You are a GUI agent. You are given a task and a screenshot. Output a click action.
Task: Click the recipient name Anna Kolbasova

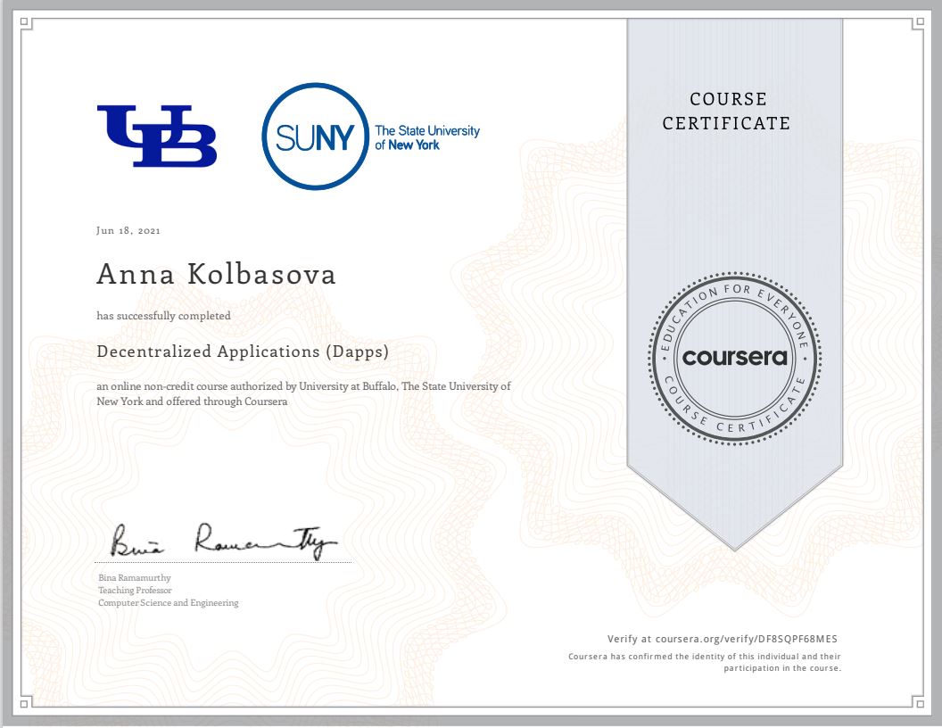pyautogui.click(x=216, y=275)
